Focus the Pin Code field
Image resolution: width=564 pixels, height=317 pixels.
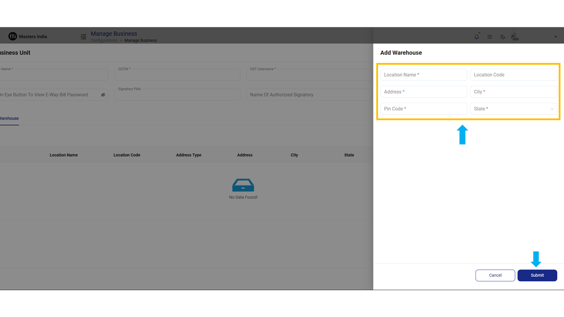coord(423,109)
